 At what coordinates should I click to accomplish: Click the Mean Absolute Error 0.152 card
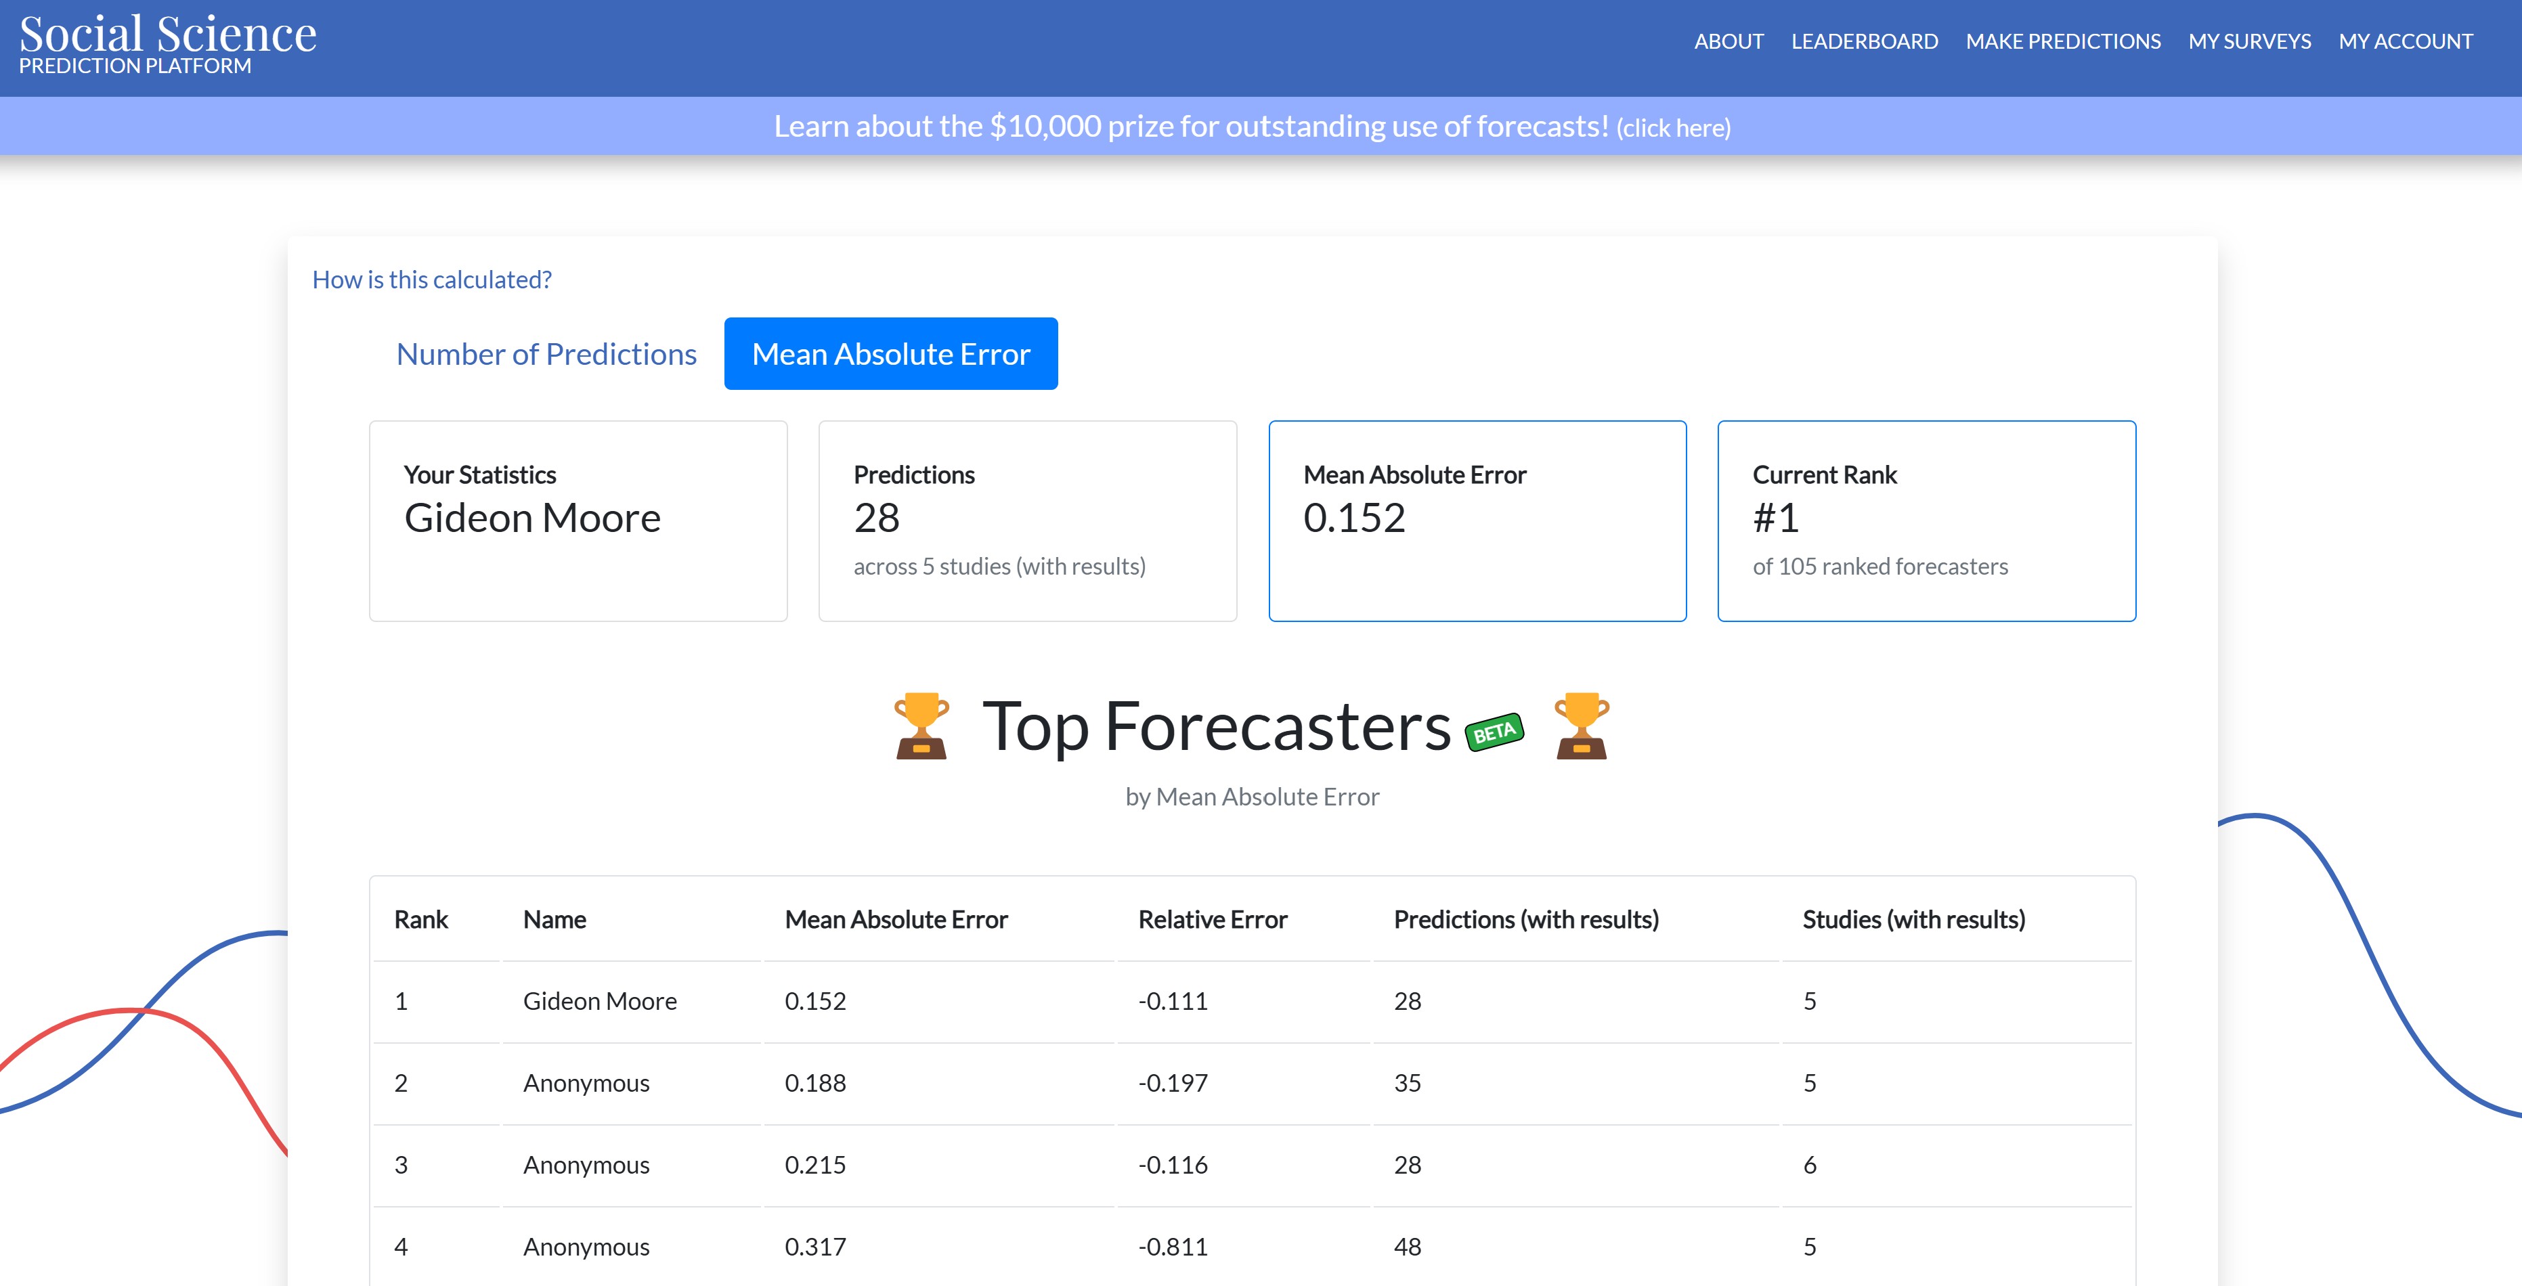coord(1477,520)
